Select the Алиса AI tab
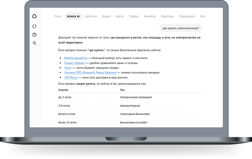Viewport: 252px width, 159px height. click(x=73, y=16)
